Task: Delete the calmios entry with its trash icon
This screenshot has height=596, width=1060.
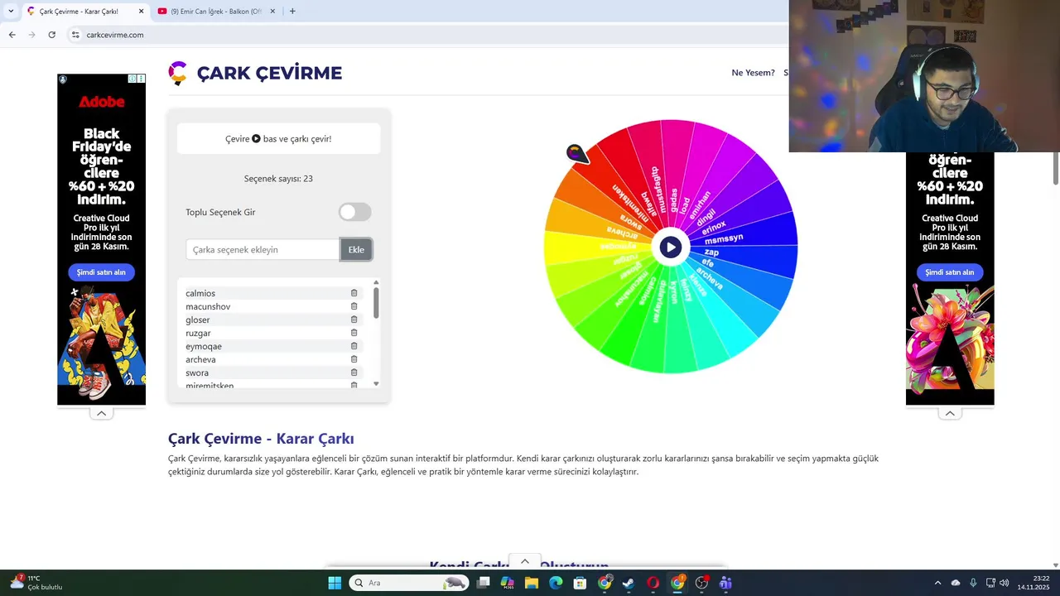Action: coord(354,293)
